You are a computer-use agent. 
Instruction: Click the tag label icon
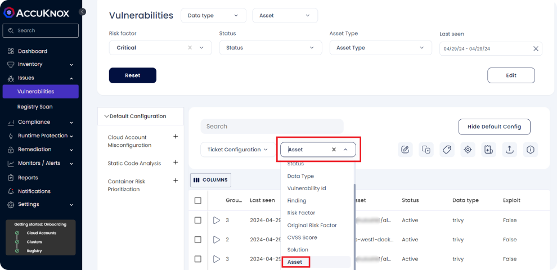(447, 149)
